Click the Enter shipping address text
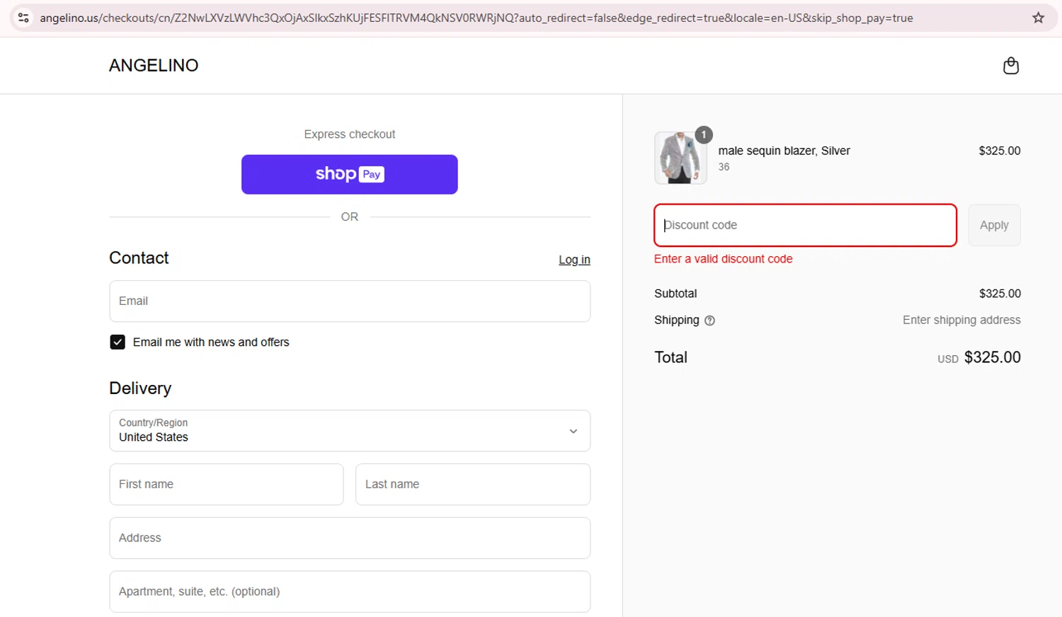1062x617 pixels. (x=961, y=320)
